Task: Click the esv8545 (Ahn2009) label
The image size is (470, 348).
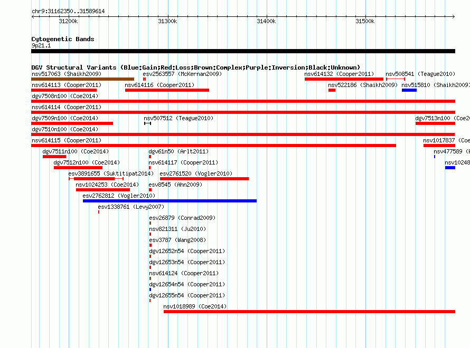Action: tap(175, 185)
